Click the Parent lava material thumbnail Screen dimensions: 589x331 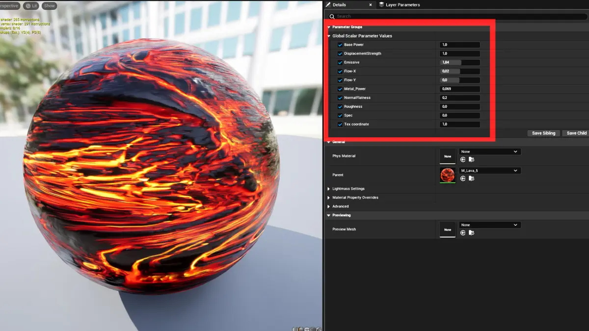[448, 175]
